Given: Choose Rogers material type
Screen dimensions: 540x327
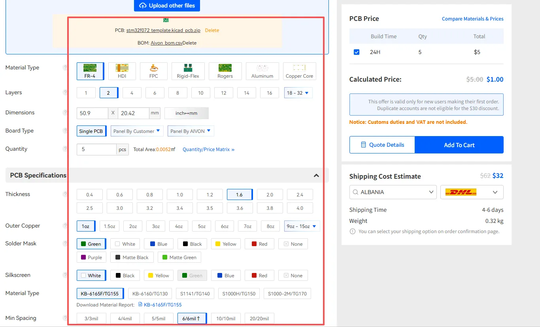Looking at the screenshot, I should (x=225, y=71).
